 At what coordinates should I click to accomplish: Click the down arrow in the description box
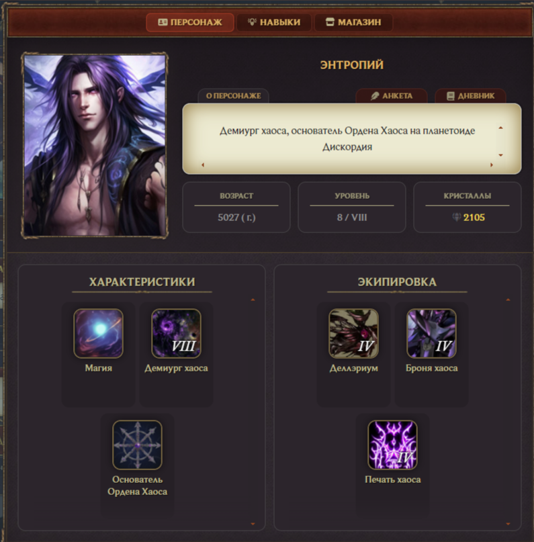(x=500, y=155)
